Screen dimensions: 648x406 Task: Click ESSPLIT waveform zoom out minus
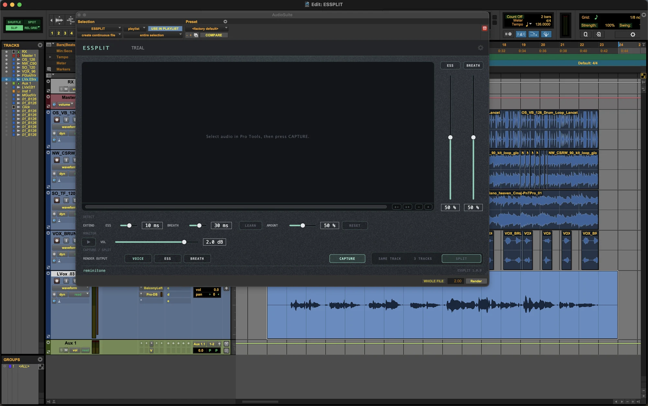pos(419,207)
